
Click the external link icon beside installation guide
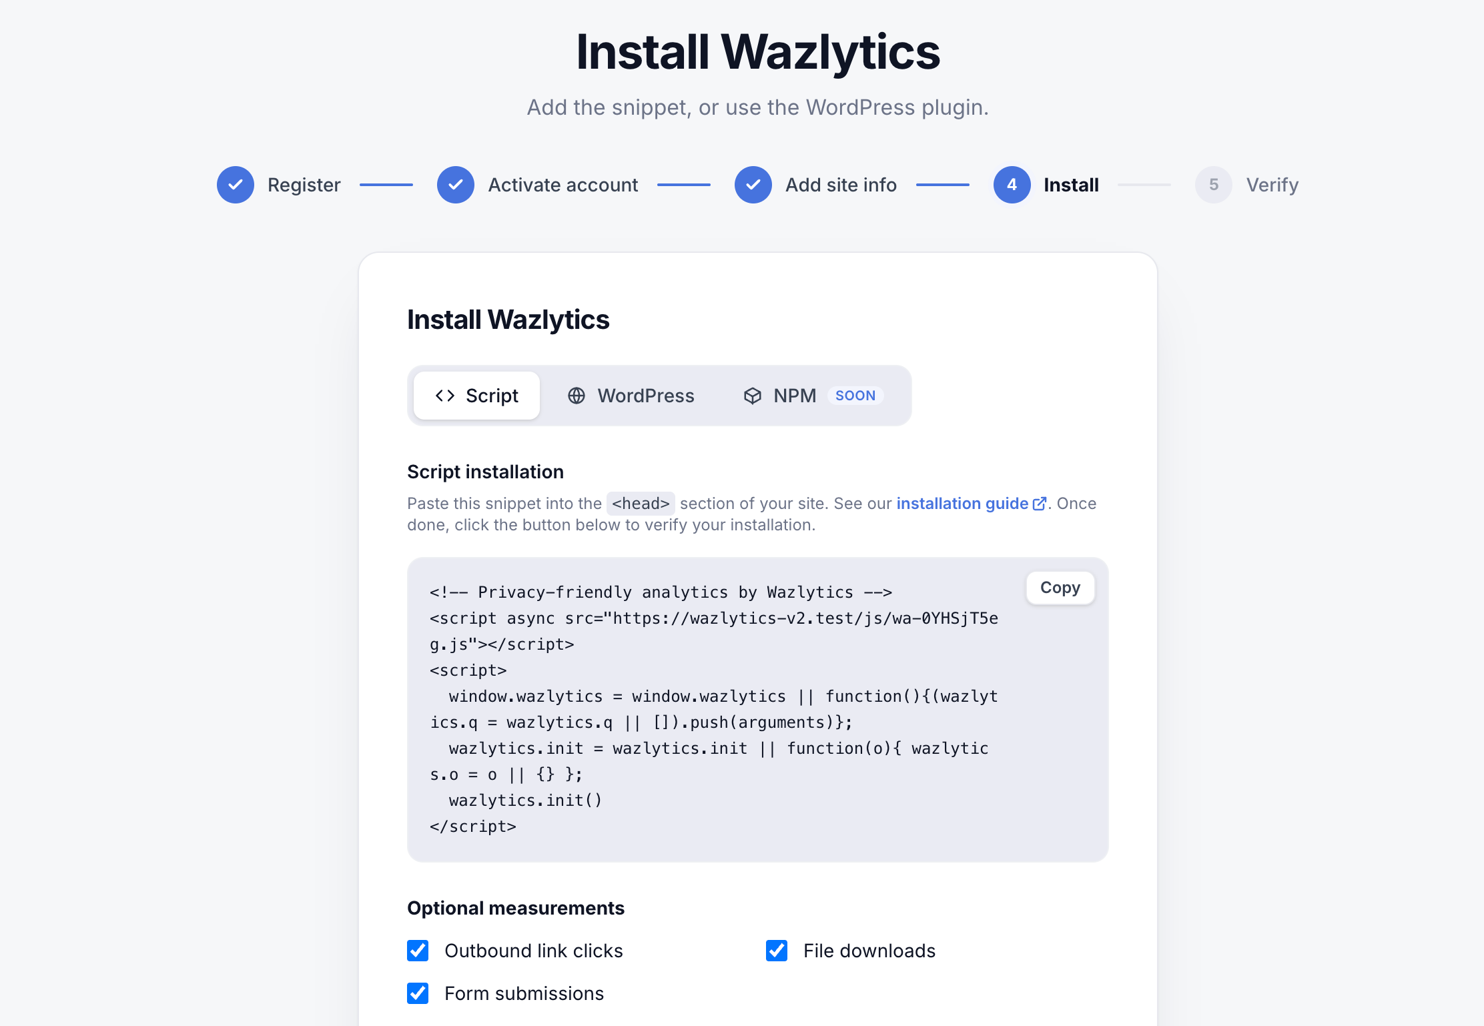[x=1040, y=504]
